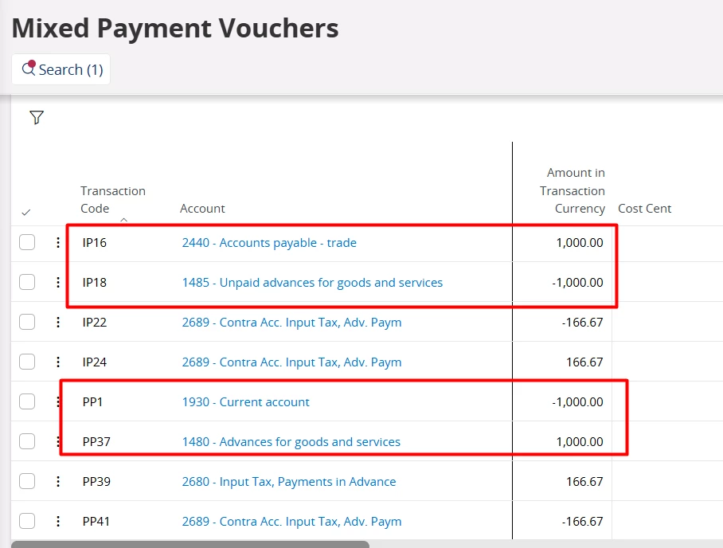723x548 pixels.
Task: Tick the checkbox for the PP41 row
Action: (x=27, y=521)
